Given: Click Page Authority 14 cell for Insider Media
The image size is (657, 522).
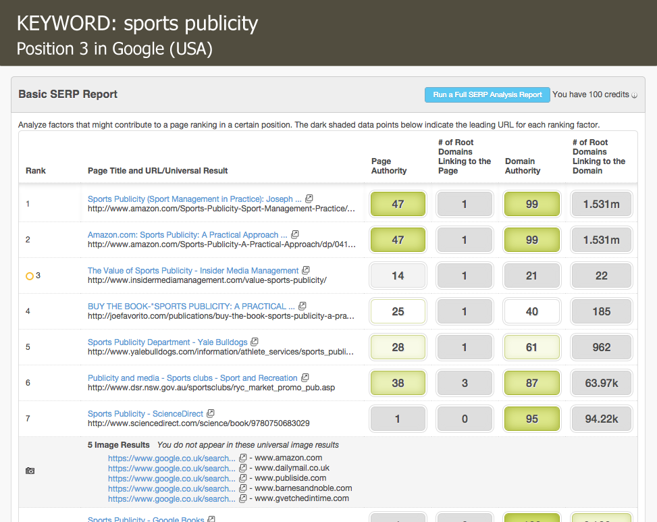Looking at the screenshot, I should tap(398, 276).
